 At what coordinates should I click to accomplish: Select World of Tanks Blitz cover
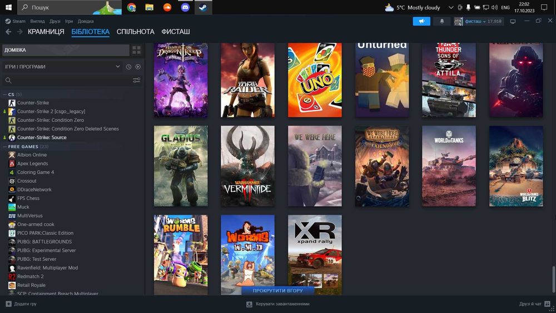pos(516,166)
